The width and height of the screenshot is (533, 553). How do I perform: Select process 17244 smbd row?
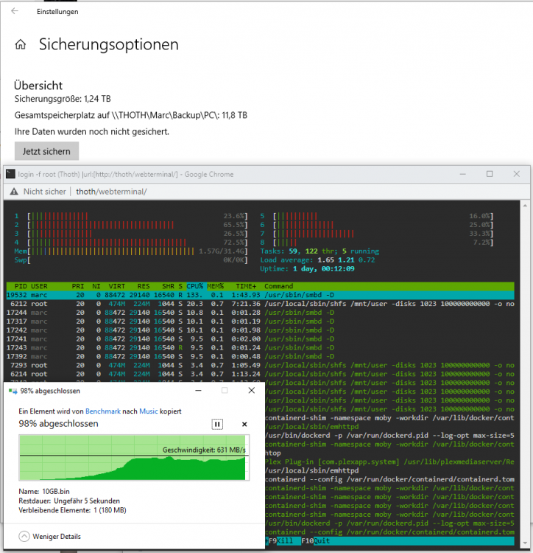[260, 313]
